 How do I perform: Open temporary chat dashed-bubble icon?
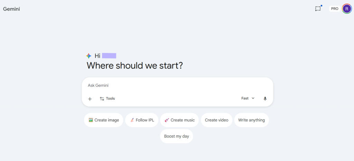318,9
